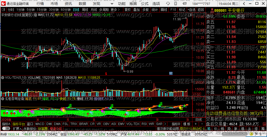This screenshot has height=137, width=267.
Task: Click the 标记 mark button
Action: (182, 10)
